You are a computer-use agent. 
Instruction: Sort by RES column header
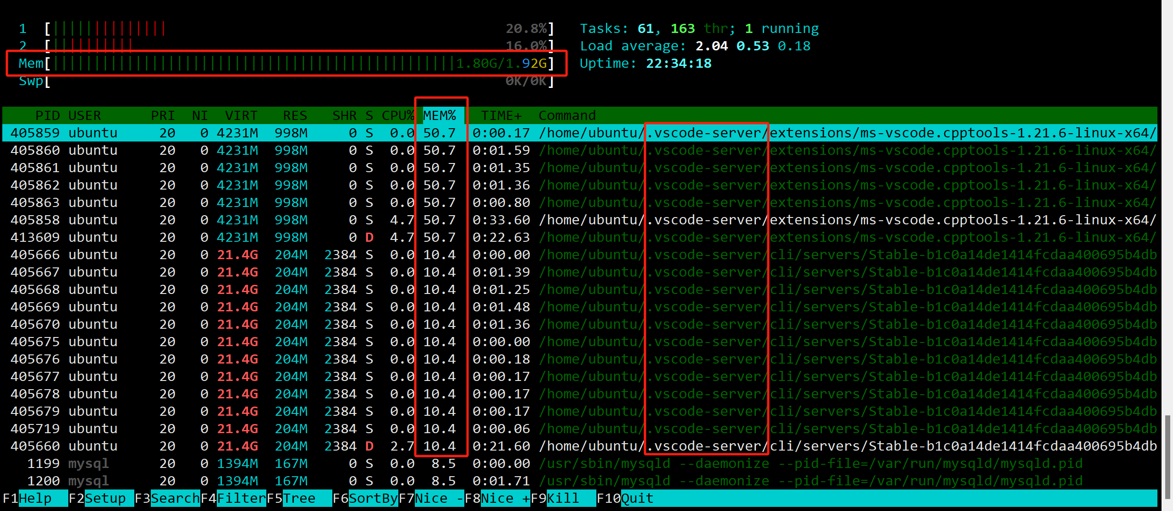(x=295, y=115)
